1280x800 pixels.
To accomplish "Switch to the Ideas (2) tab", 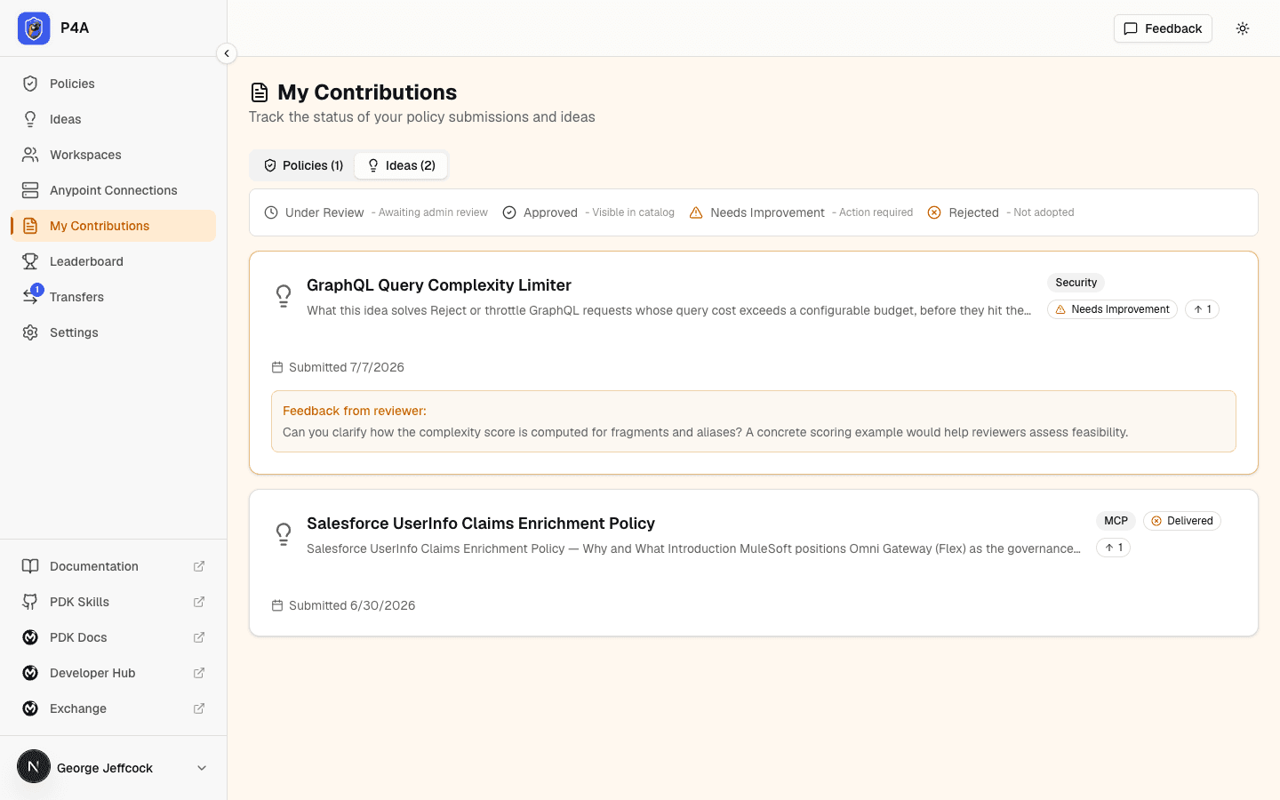I will 401,165.
